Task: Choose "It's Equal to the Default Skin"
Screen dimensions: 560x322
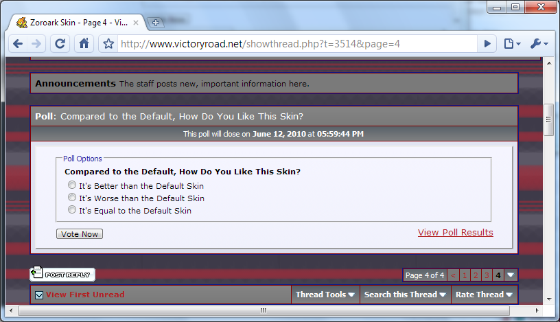Action: click(72, 210)
